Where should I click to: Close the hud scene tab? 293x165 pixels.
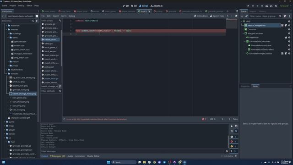[x=149, y=11]
